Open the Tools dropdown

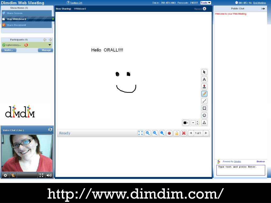click(x=206, y=3)
